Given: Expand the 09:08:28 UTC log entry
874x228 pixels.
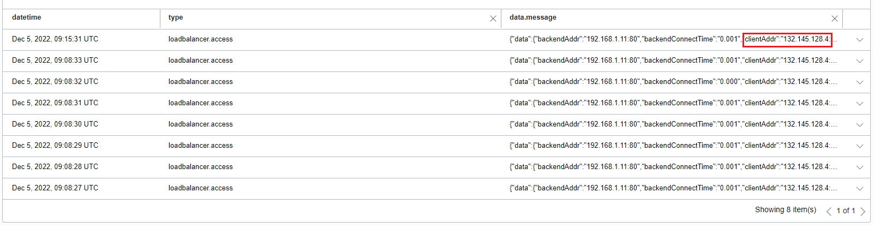Looking at the screenshot, I should coord(860,167).
